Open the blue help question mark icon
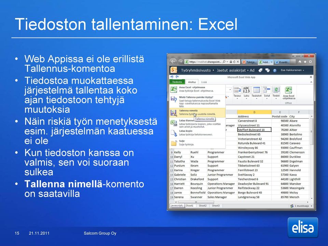 (x=275, y=70)
